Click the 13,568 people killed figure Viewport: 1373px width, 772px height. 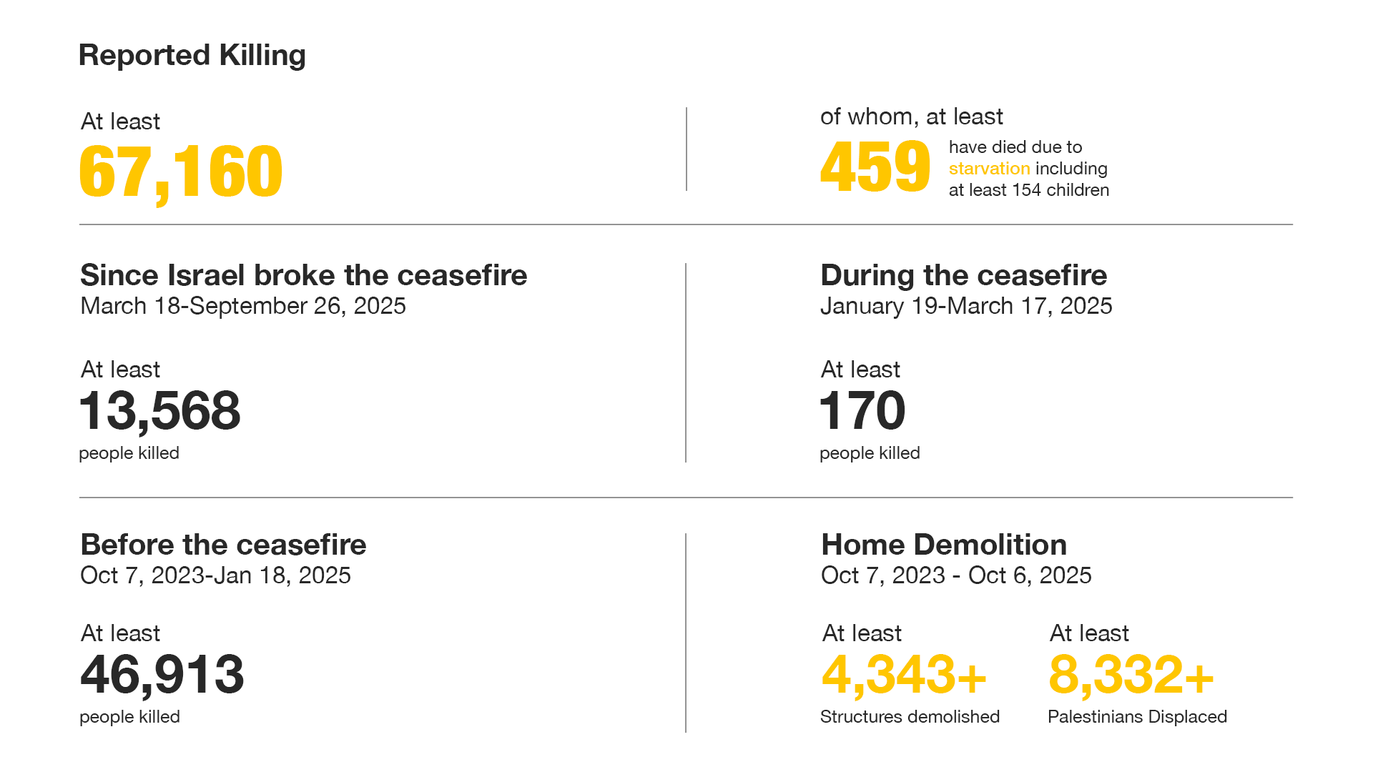point(160,411)
